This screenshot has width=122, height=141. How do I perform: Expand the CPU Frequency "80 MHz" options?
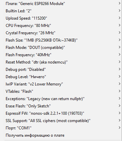(x=63, y=26)
